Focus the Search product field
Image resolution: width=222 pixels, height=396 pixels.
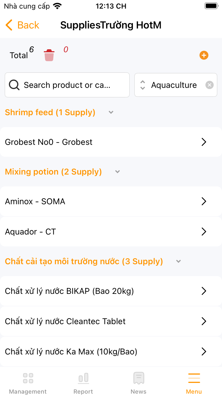[x=71, y=85]
